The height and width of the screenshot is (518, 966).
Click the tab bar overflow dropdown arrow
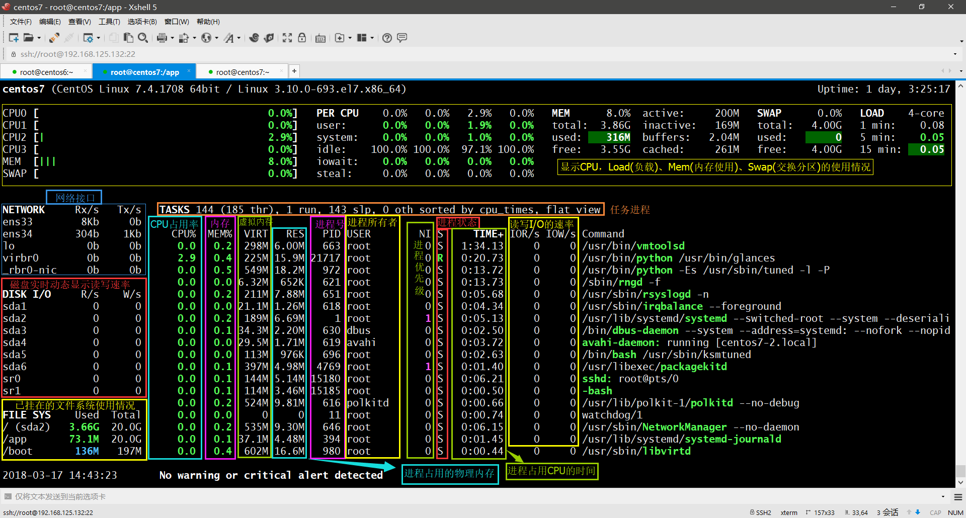[961, 71]
